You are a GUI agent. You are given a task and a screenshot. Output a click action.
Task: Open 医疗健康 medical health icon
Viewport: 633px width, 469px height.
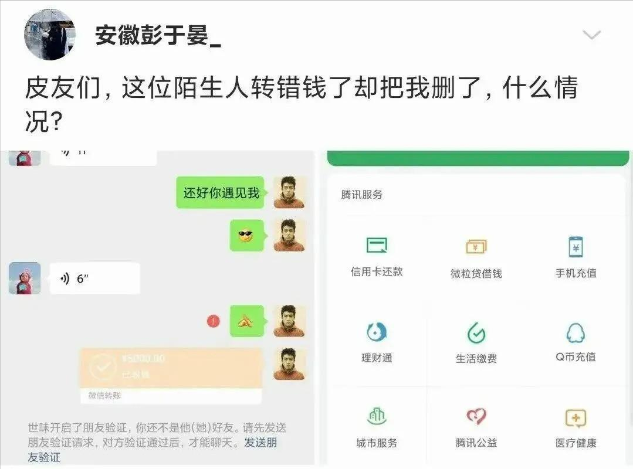[x=576, y=418]
